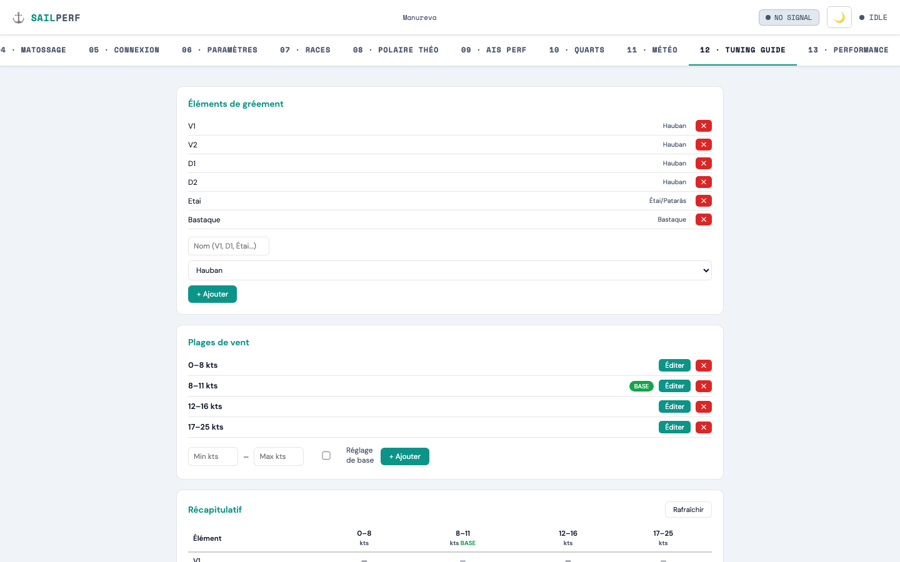The width and height of the screenshot is (900, 562).
Task: Open the 05 Connexion tab
Action: [x=124, y=50]
